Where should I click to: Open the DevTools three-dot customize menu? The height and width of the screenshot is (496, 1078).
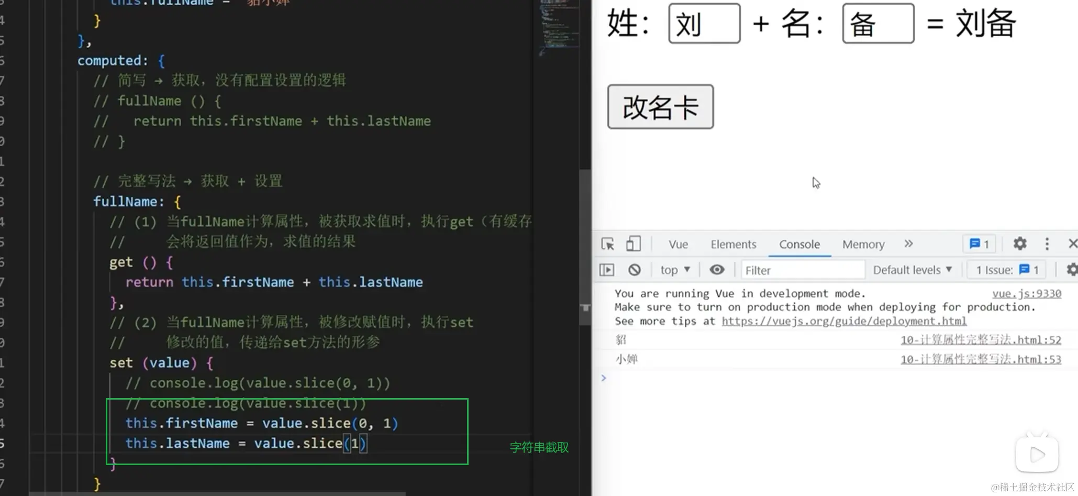click(1047, 244)
